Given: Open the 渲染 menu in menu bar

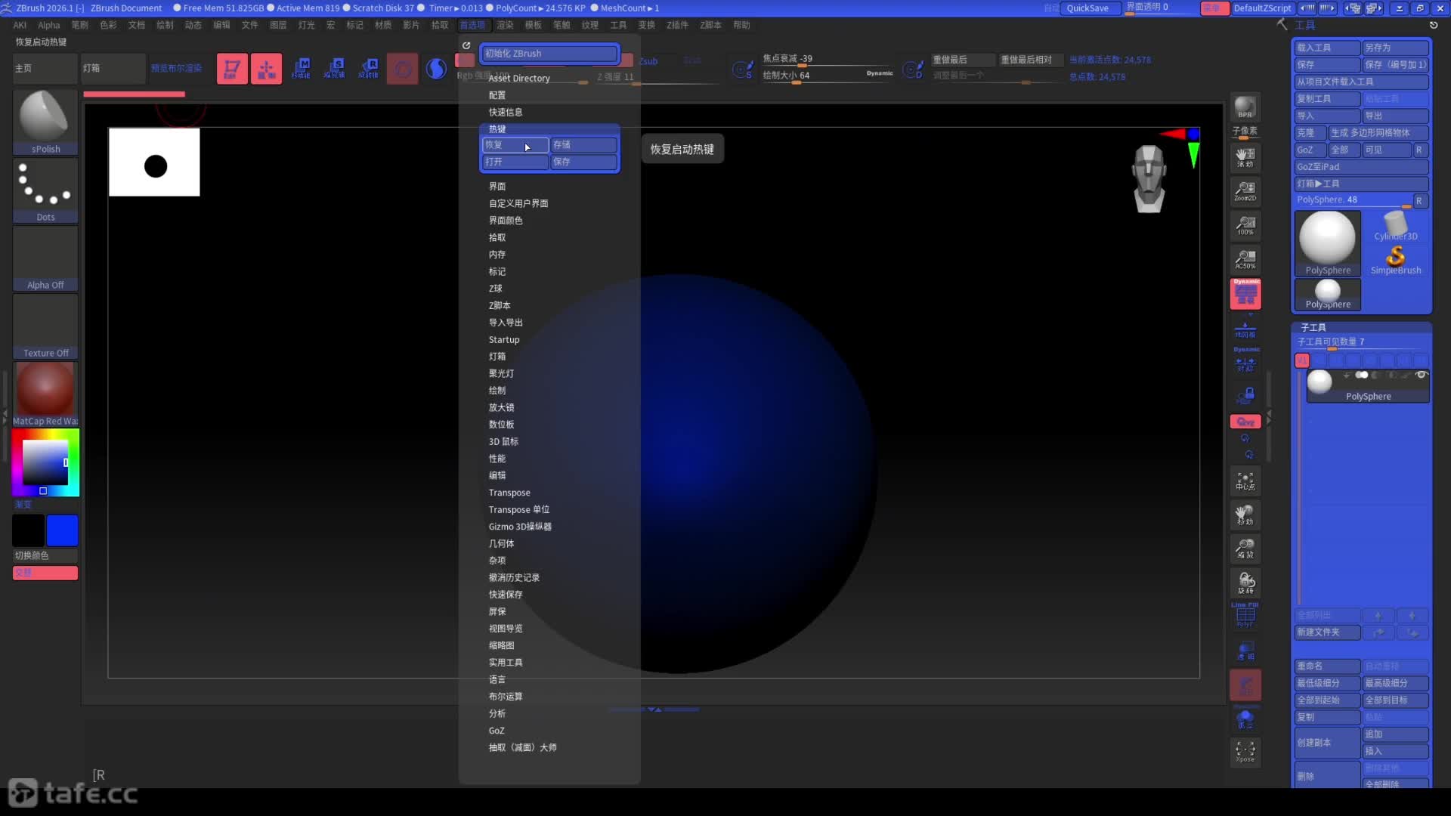Looking at the screenshot, I should [x=506, y=25].
